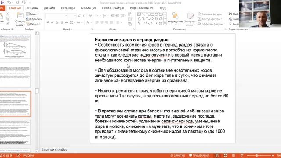Select the Format Painter brush icon
Screen dimensions: 281x158
point(7,24)
